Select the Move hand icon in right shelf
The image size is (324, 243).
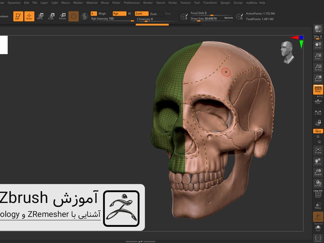point(318,161)
